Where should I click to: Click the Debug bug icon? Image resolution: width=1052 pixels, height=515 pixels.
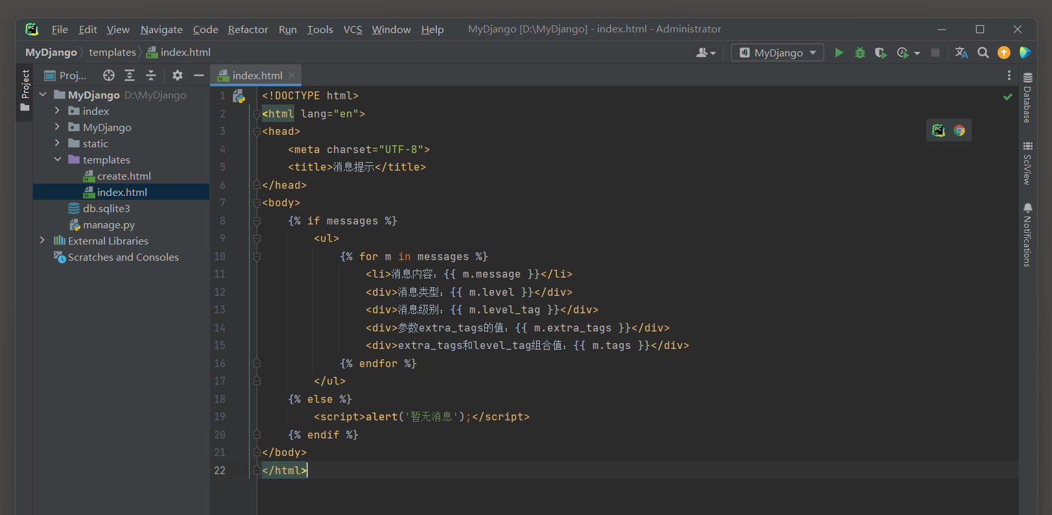(x=860, y=53)
